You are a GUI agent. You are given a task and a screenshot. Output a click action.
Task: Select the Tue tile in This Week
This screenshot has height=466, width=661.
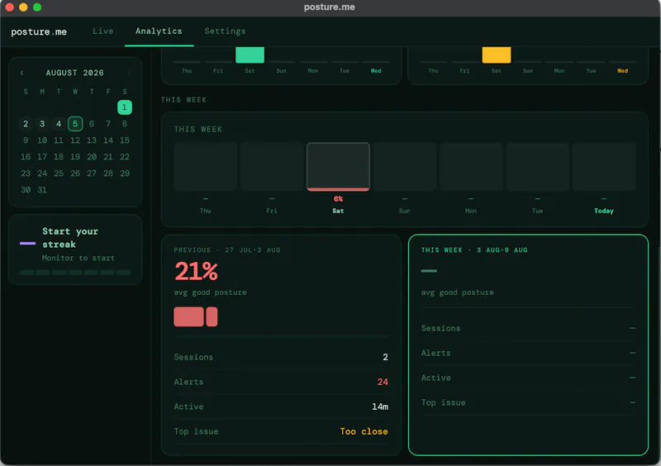[x=538, y=167]
